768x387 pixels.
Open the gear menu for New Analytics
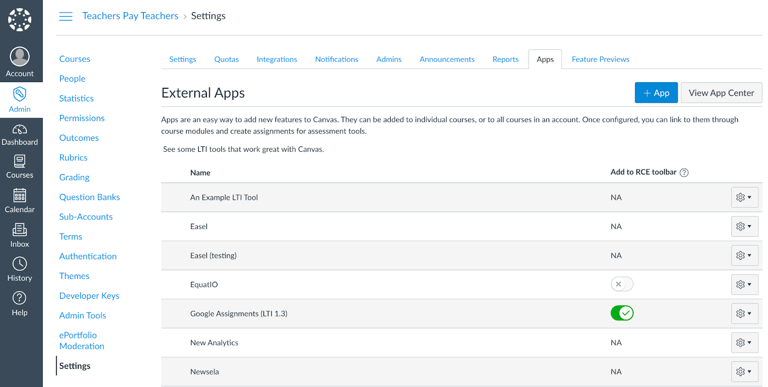coord(744,342)
